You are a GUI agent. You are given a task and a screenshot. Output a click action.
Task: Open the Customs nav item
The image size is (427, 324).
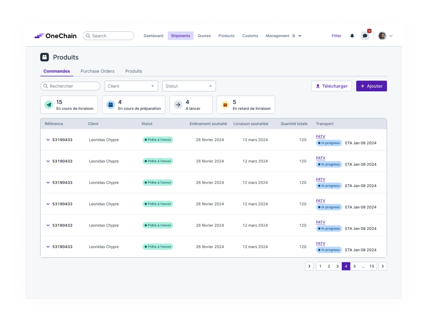(250, 36)
